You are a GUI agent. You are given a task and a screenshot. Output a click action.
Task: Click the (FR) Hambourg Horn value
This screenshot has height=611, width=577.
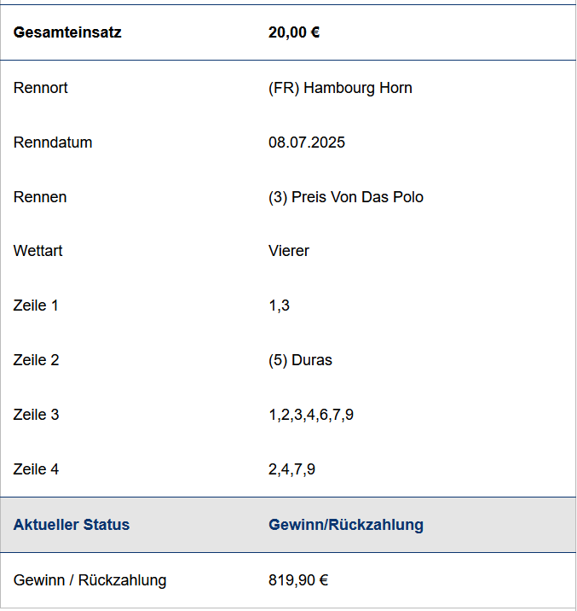[x=340, y=88]
